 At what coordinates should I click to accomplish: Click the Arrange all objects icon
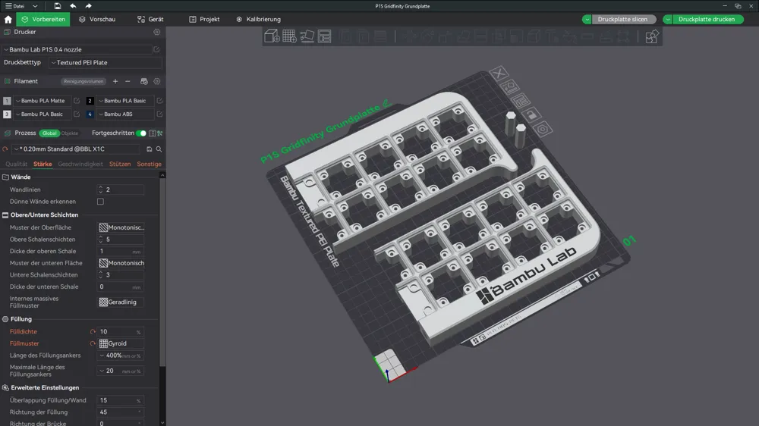coord(324,36)
